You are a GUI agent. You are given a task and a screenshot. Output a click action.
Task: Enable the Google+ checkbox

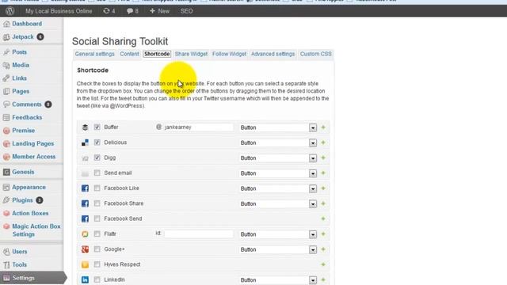click(x=97, y=249)
